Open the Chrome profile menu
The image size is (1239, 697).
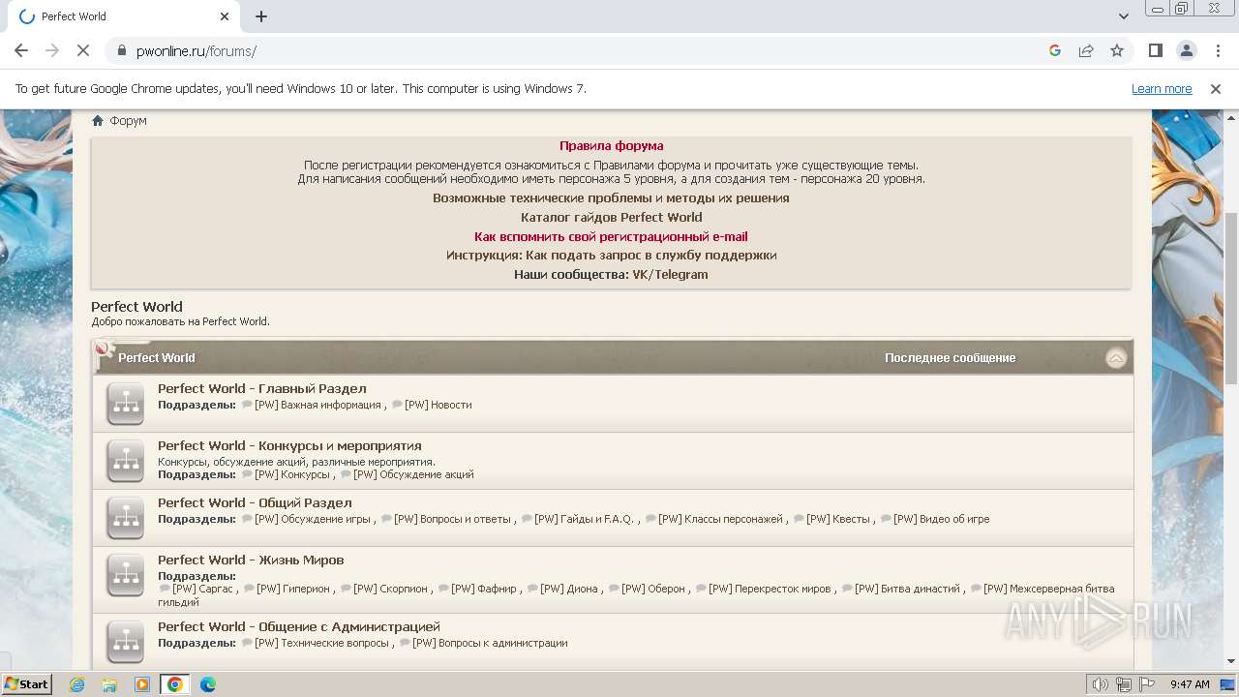click(x=1186, y=50)
